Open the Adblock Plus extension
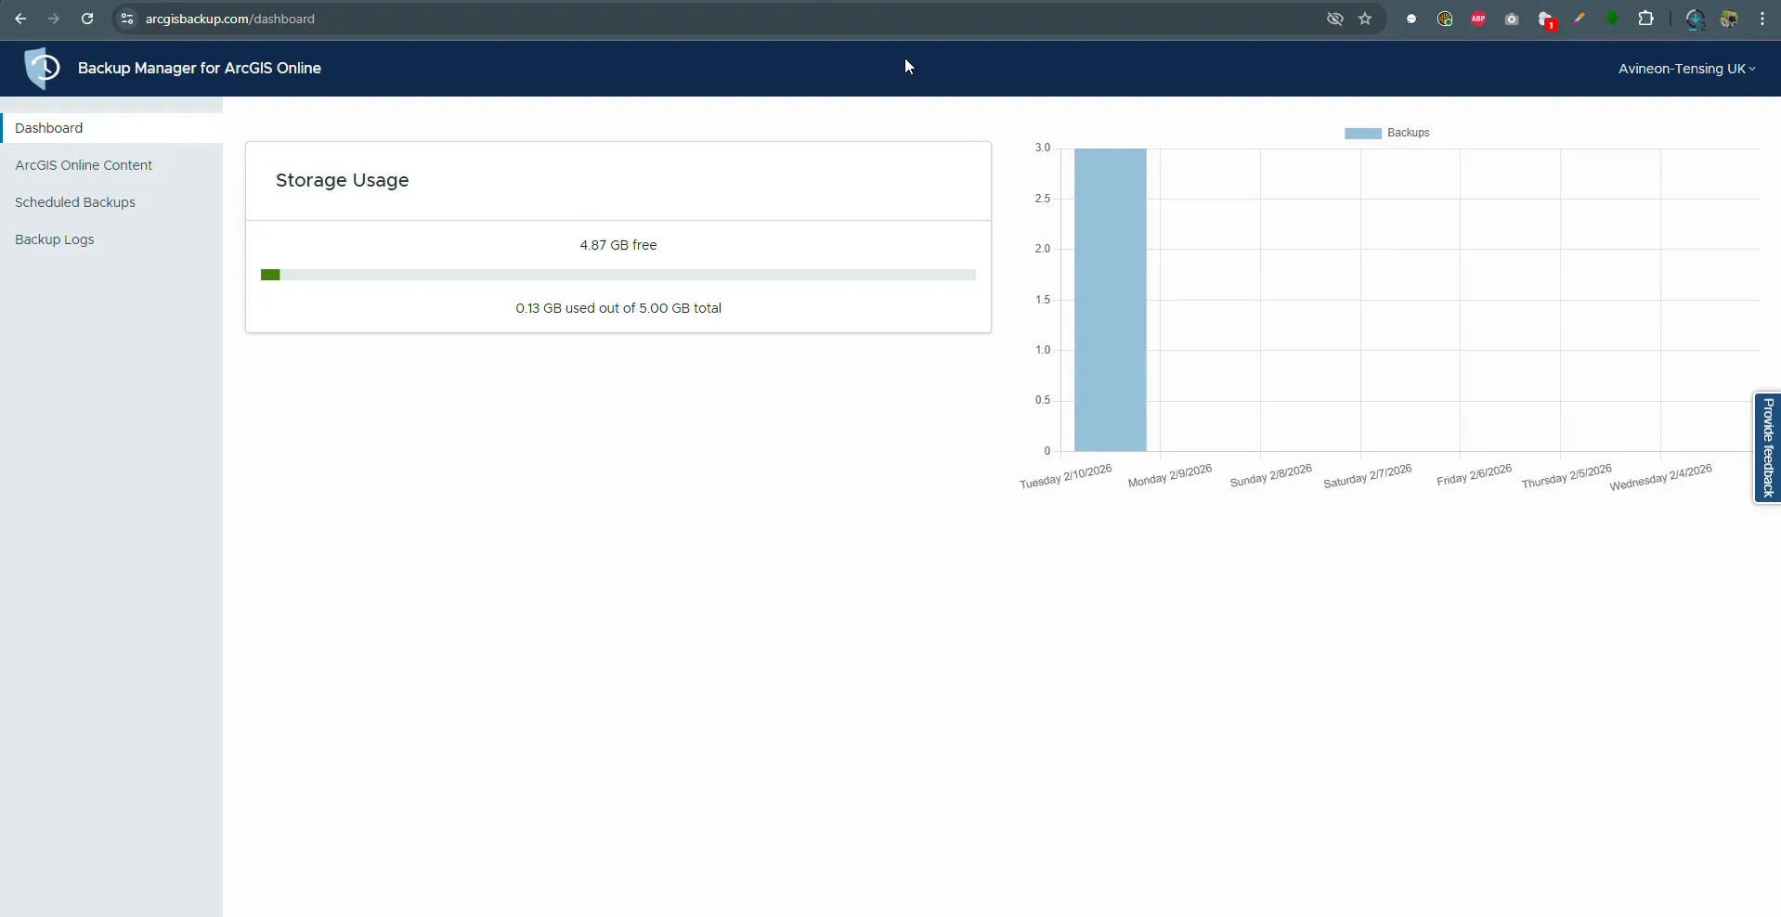Image resolution: width=1781 pixels, height=917 pixels. click(x=1478, y=19)
